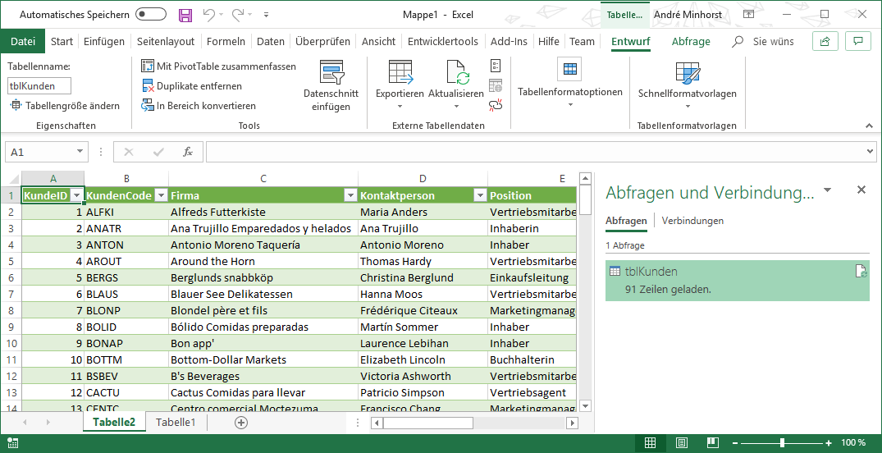Switch to Formeln ribbon tab
Screen dimensions: 882x453
(x=226, y=42)
